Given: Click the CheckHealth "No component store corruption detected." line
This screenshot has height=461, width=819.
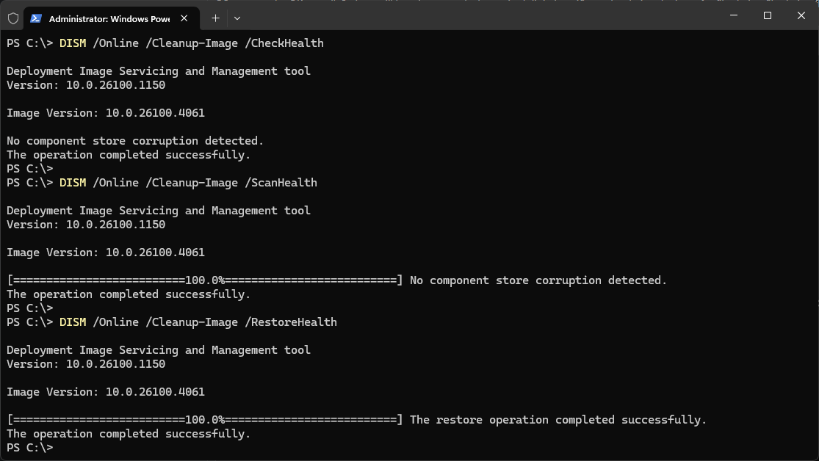Looking at the screenshot, I should click(135, 141).
